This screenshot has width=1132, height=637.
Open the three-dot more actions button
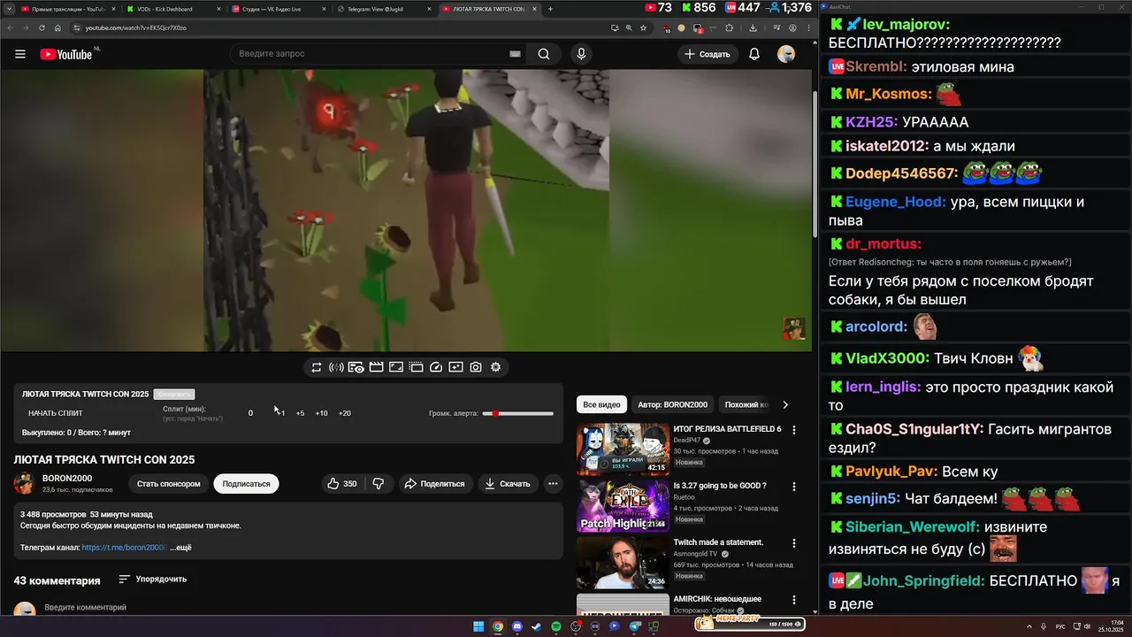point(553,484)
